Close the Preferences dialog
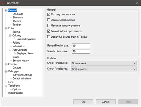 [x=137, y=3]
